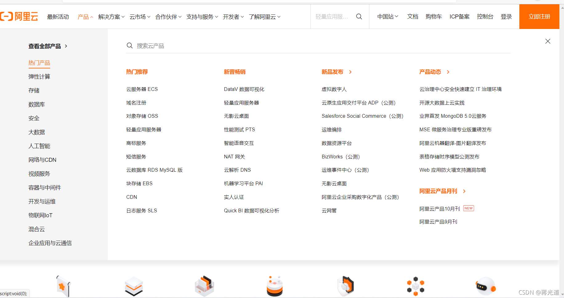Open the 控制台 link
The height and width of the screenshot is (298, 564).
485,17
